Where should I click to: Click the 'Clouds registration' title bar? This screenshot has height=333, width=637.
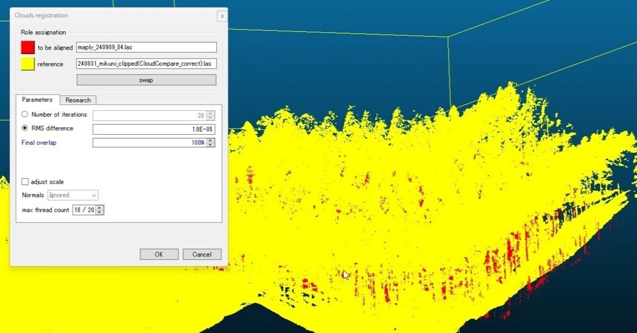coord(118,15)
